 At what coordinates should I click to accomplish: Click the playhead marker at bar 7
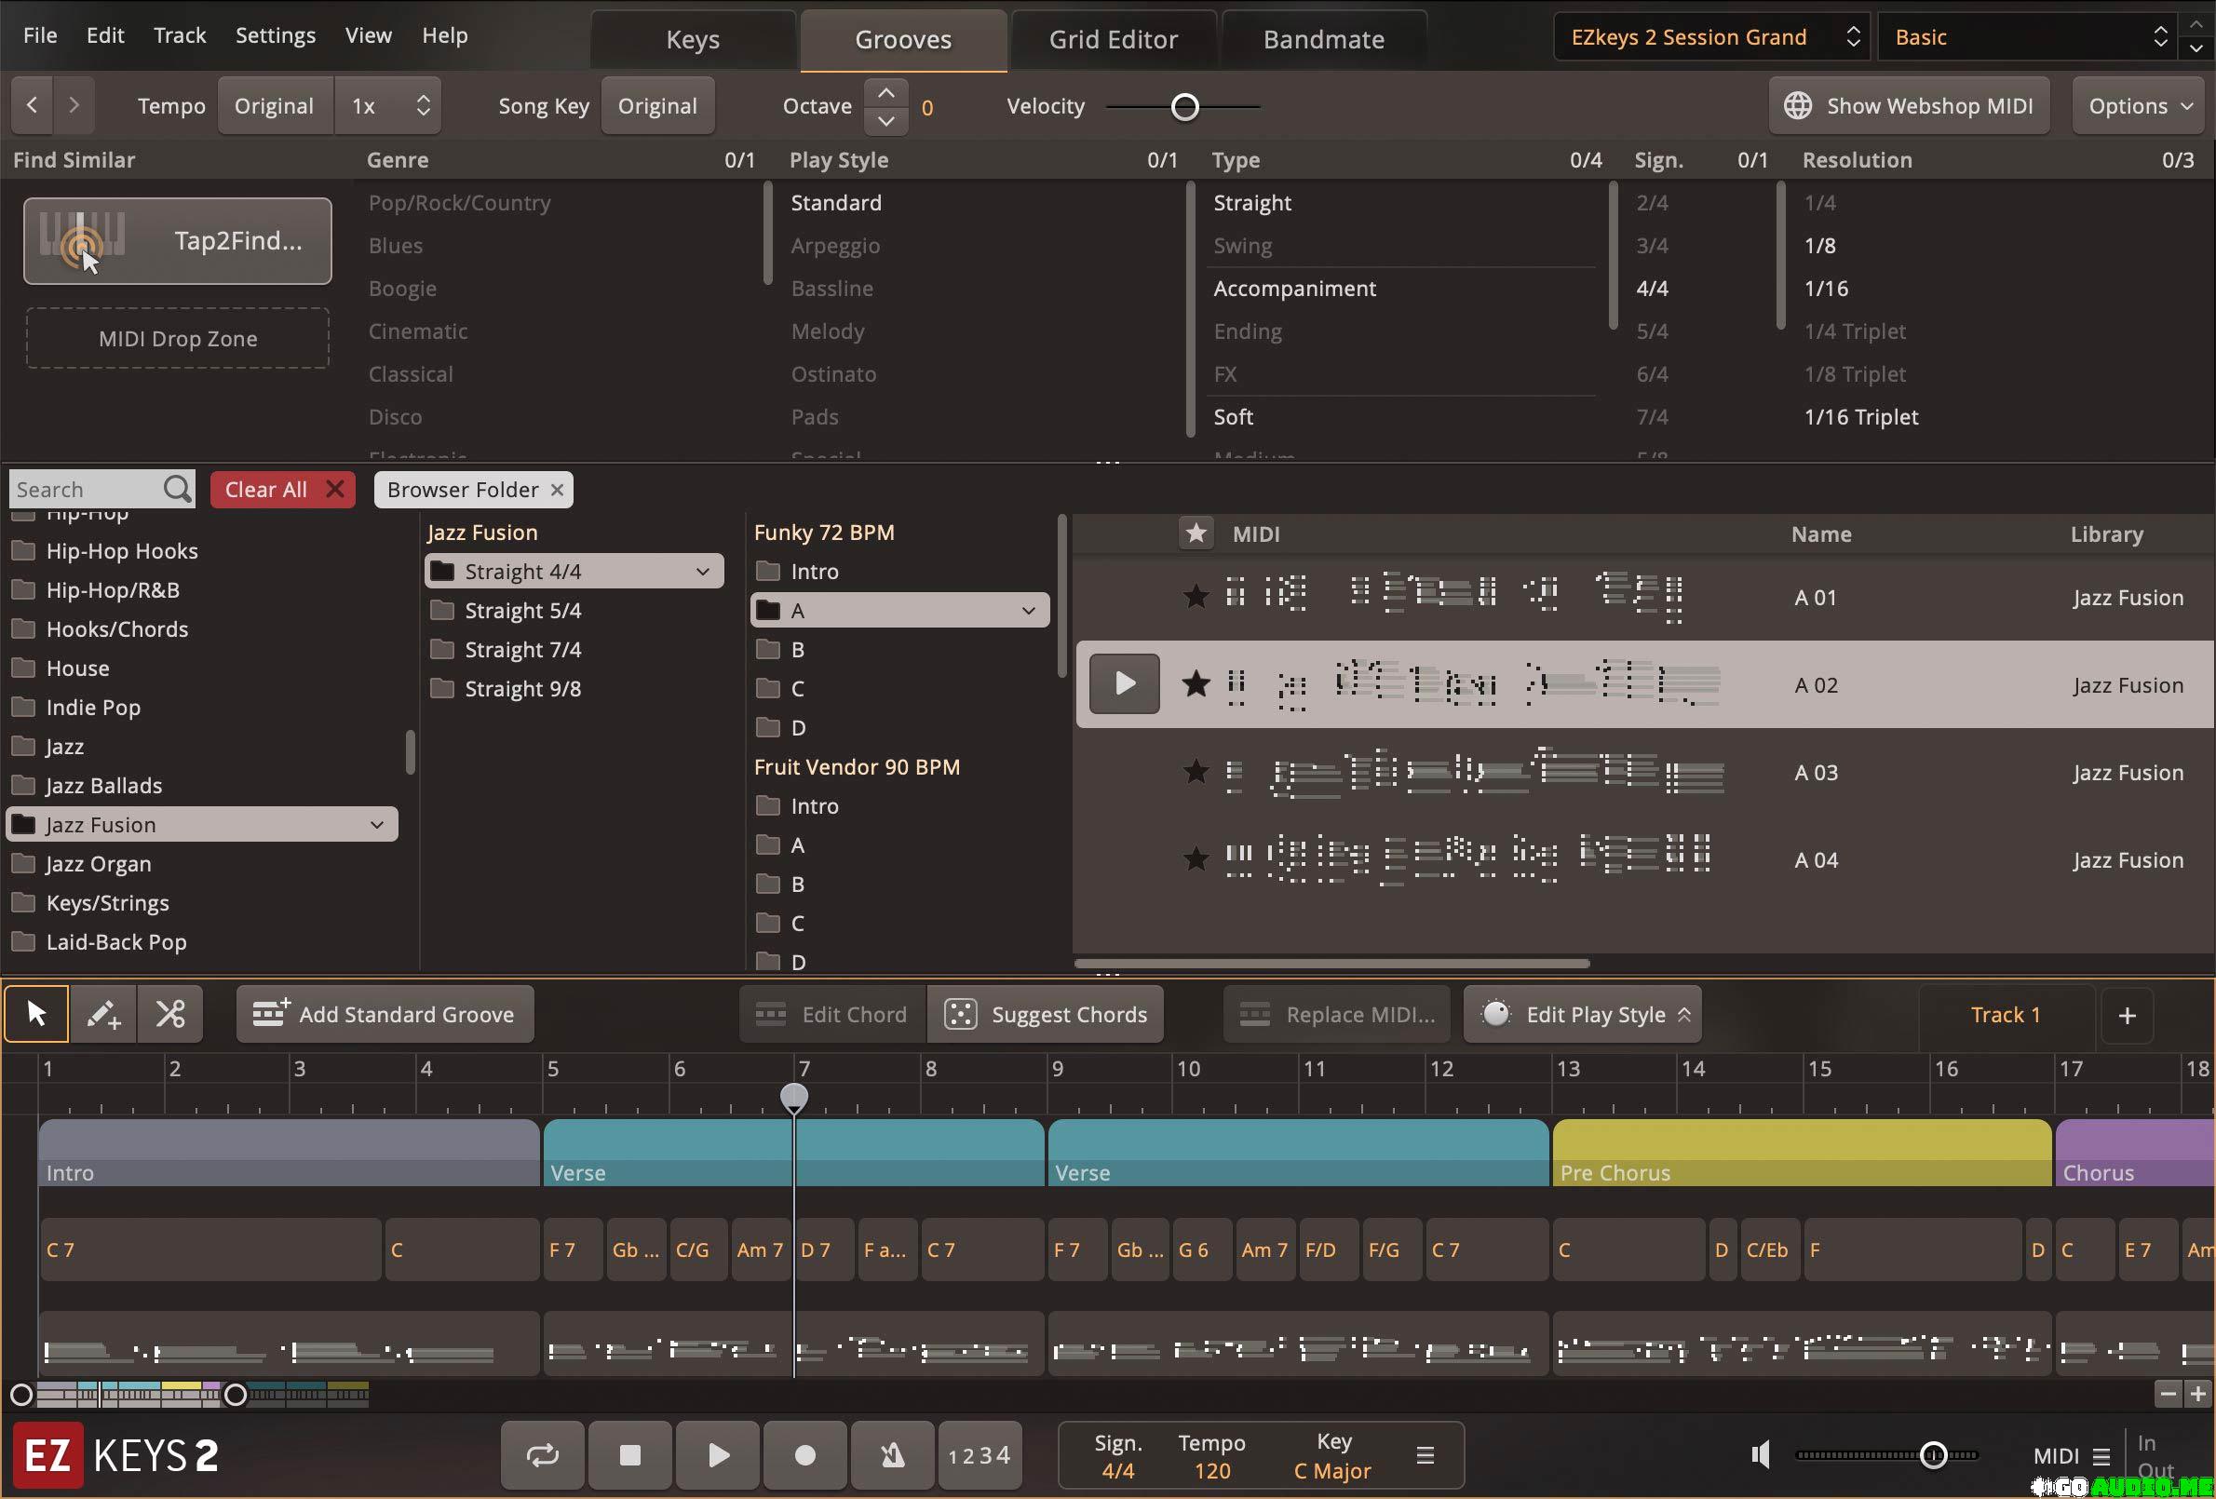pyautogui.click(x=793, y=1098)
